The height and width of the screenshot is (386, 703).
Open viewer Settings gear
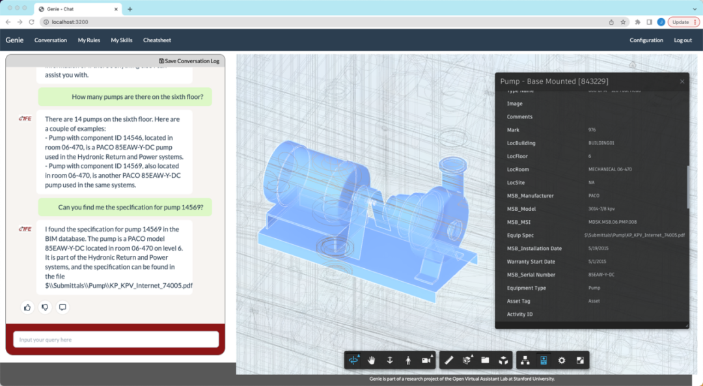point(562,360)
